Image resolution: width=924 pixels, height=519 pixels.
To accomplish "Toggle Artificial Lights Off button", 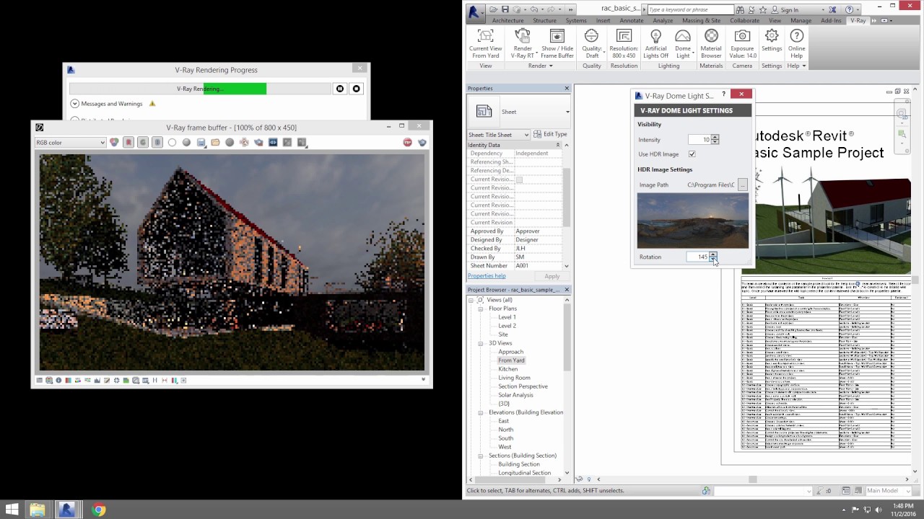I will point(655,44).
